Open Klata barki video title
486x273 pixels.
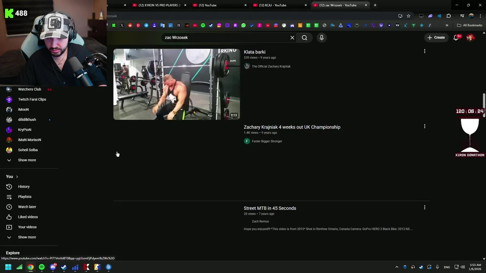[254, 52]
